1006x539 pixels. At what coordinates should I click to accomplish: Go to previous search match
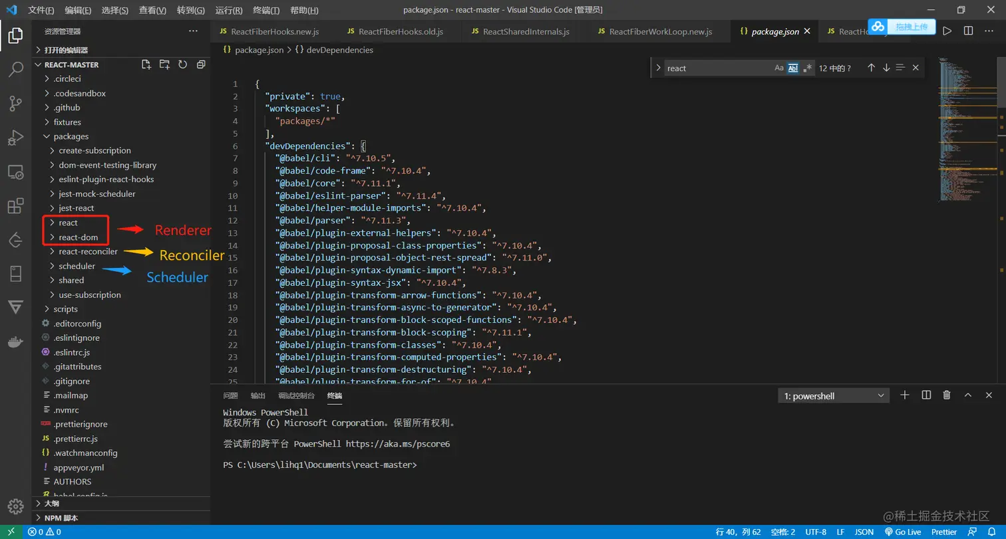click(x=871, y=68)
